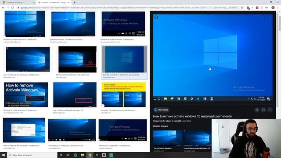Open File Explorer from the taskbar
The height and width of the screenshot is (158, 281).
click(x=83, y=155)
